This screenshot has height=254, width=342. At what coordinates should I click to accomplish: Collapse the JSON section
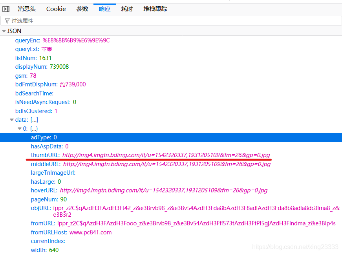(4, 31)
